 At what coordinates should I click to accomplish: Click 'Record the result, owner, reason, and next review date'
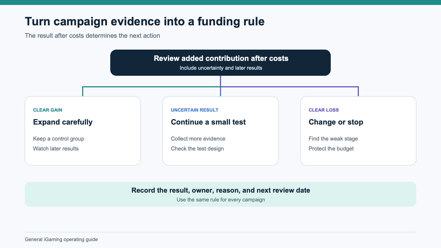(x=221, y=190)
